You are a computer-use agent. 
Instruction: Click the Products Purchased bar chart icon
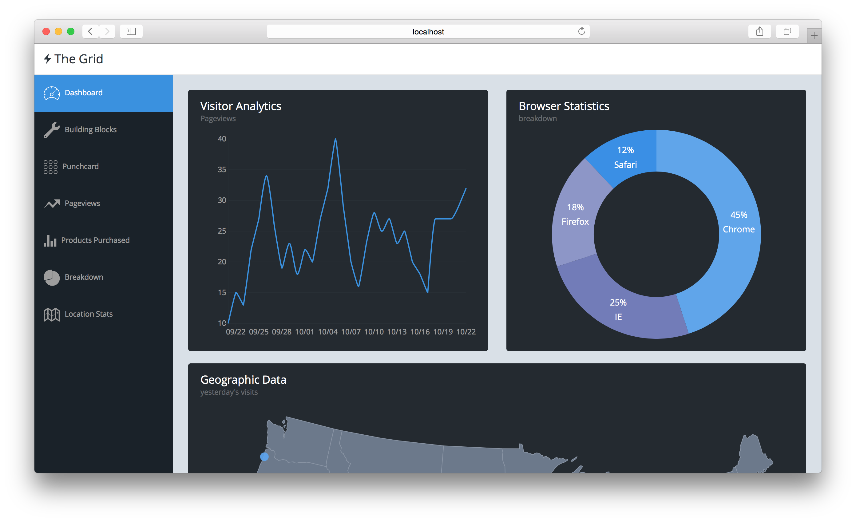tap(51, 240)
